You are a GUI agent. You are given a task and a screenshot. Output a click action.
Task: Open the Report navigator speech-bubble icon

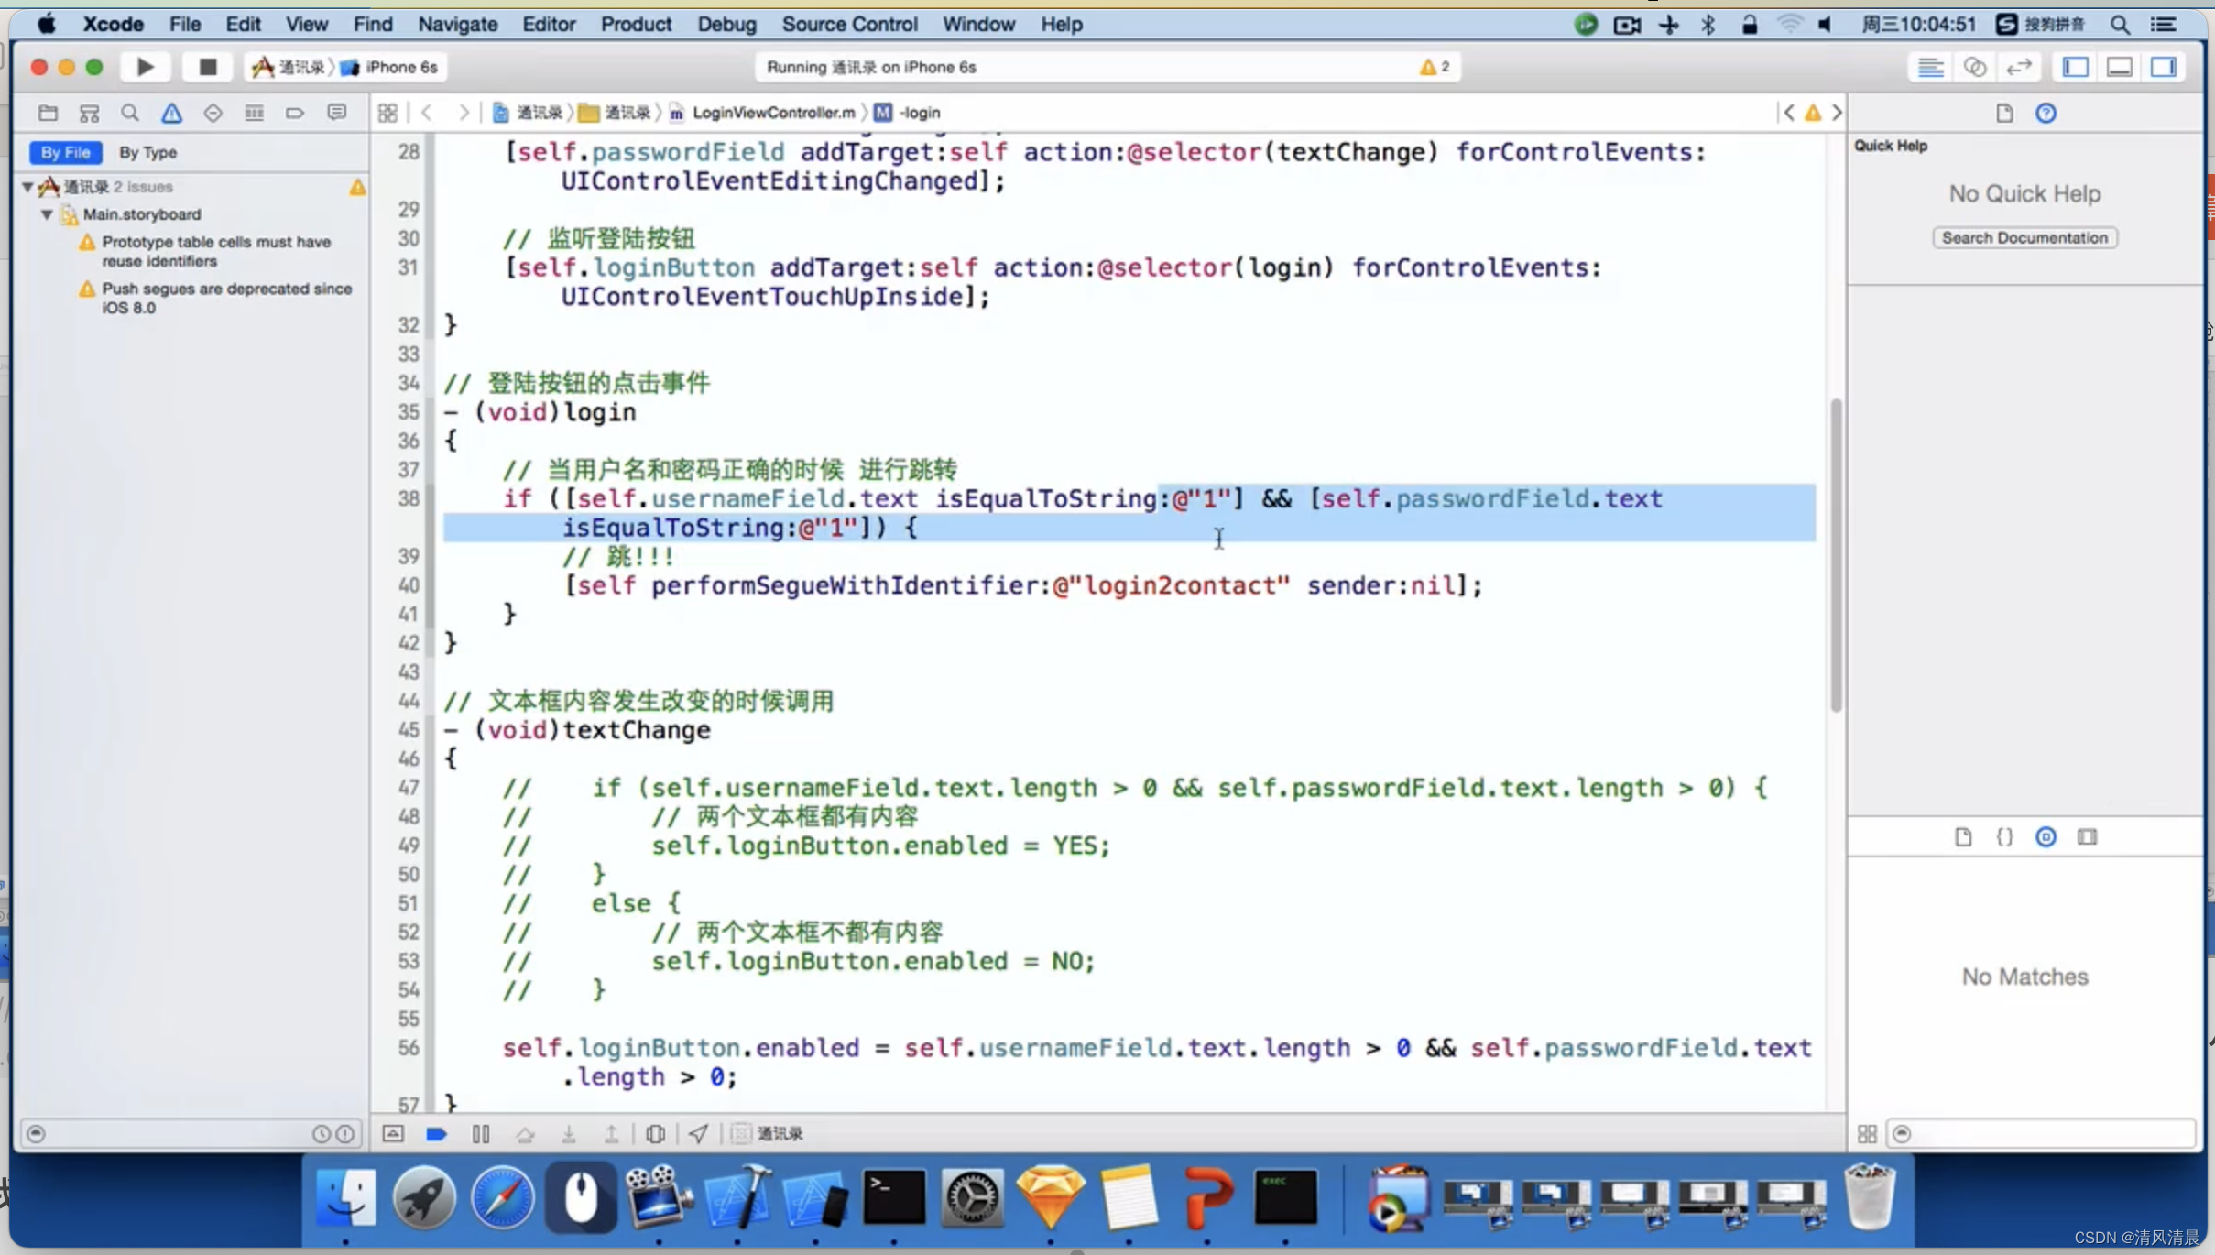tap(336, 113)
